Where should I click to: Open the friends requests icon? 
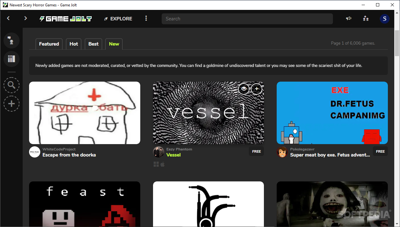(x=366, y=18)
